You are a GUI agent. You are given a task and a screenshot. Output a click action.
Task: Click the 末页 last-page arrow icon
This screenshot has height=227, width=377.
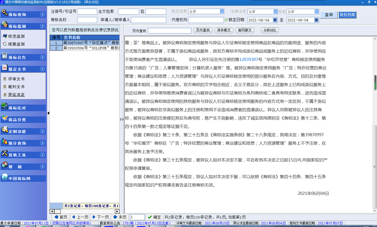115,217
